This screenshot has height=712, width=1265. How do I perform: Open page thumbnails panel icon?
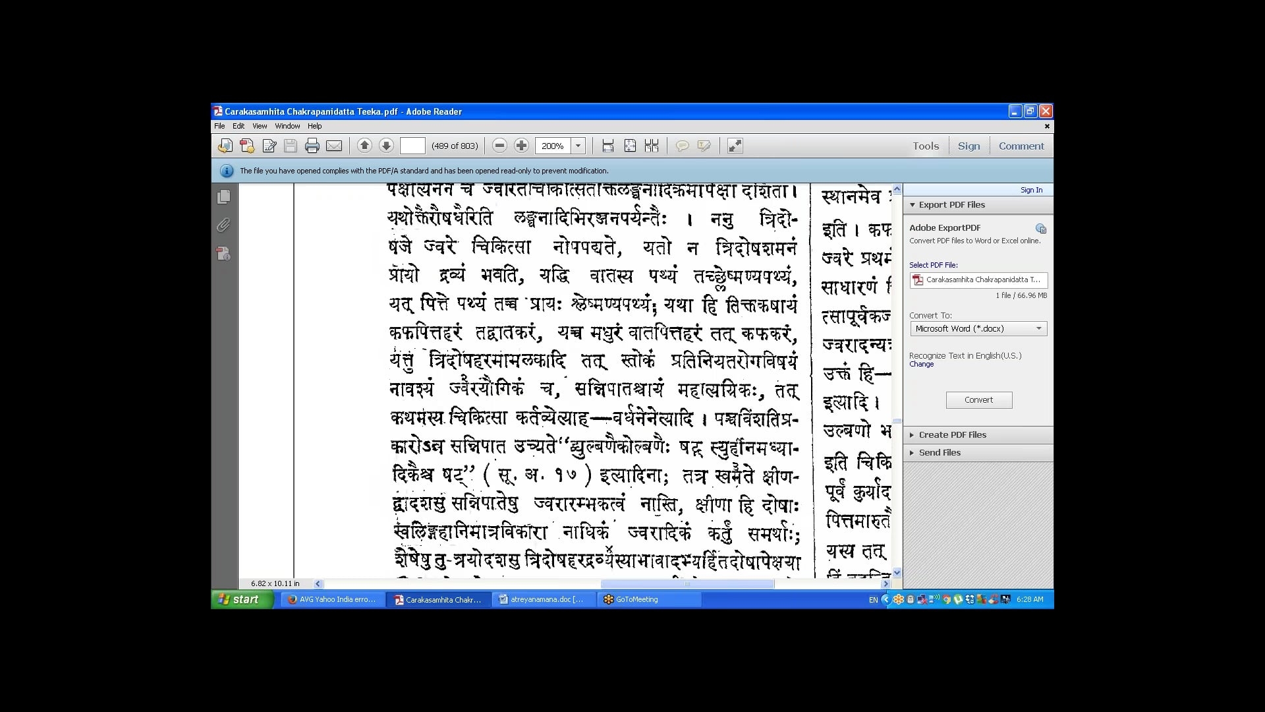pos(224,196)
